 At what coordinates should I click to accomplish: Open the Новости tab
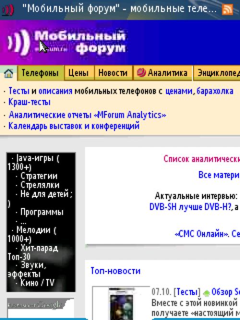pyautogui.click(x=113, y=73)
